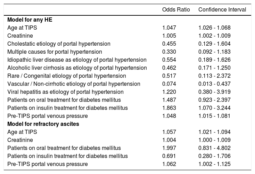Click the first 'Age at TIPS' row label
The width and height of the screenshot is (255, 174).
tap(22, 28)
